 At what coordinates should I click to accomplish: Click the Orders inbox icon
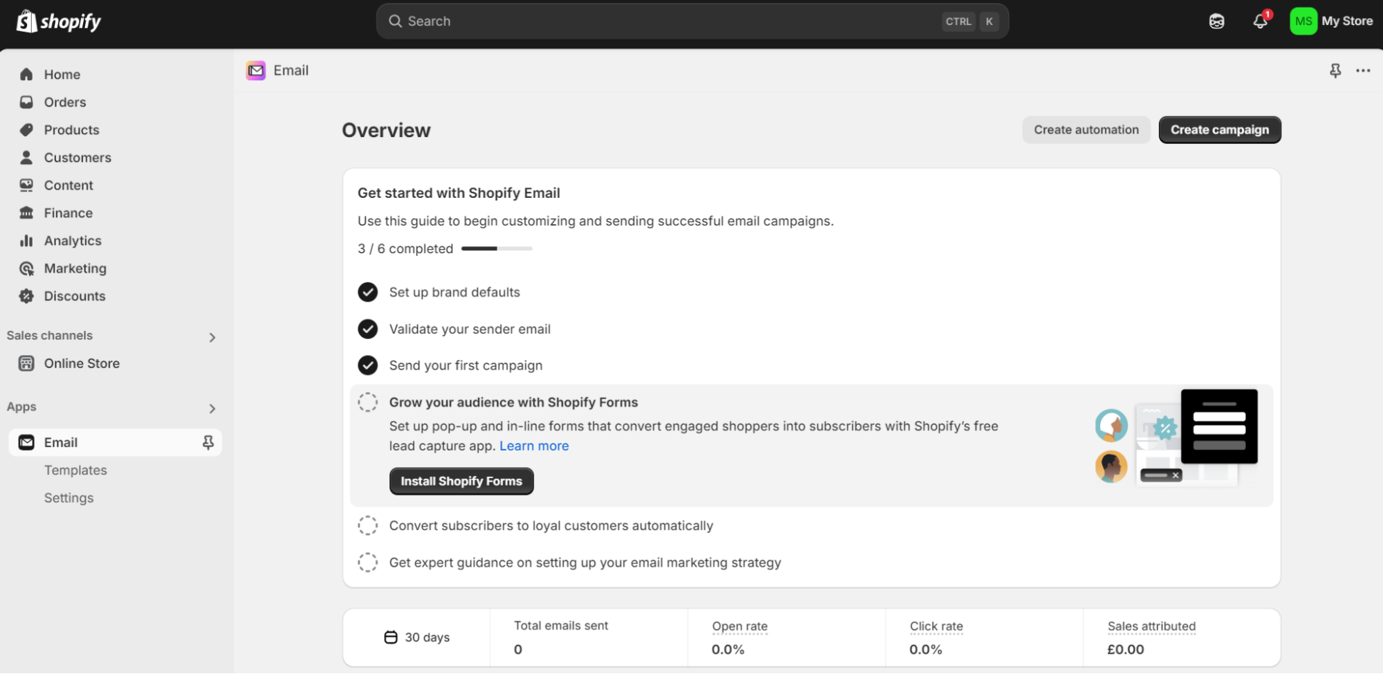tap(26, 102)
